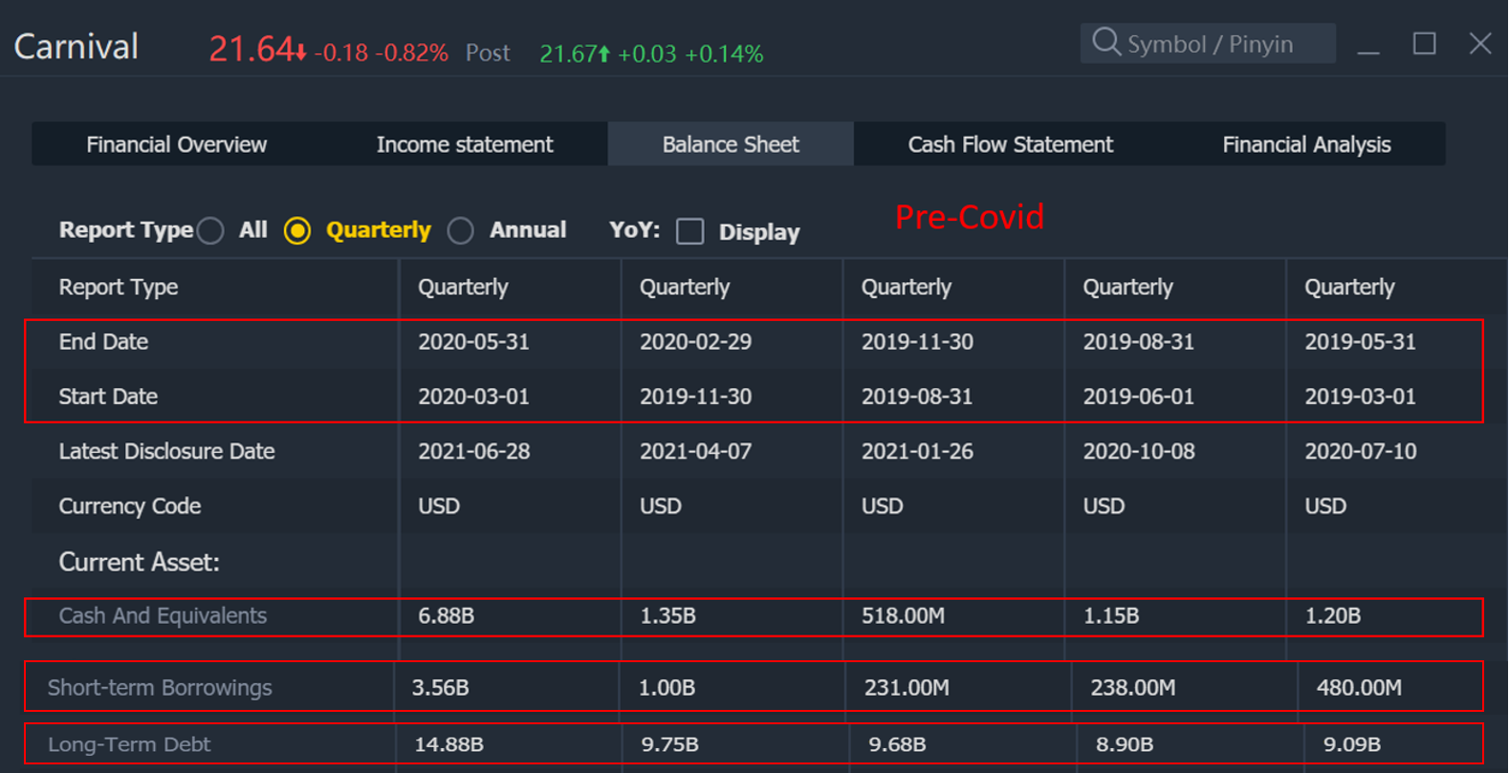Click end date 2019-05-31 cell
1509x773 pixels.
click(x=1361, y=342)
